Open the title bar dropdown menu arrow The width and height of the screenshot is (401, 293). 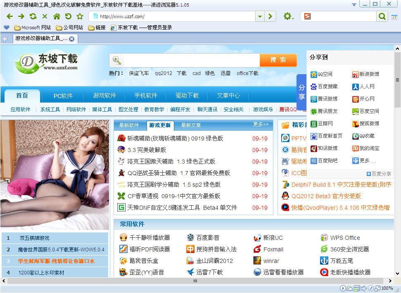(x=354, y=5)
